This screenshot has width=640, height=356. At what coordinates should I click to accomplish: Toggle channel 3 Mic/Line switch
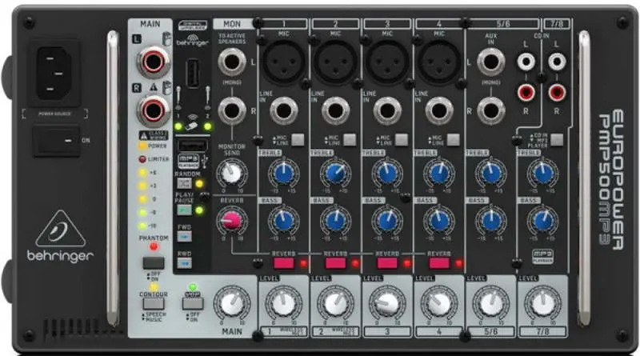point(402,140)
